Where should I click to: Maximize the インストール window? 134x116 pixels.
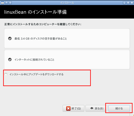coord(128,3)
